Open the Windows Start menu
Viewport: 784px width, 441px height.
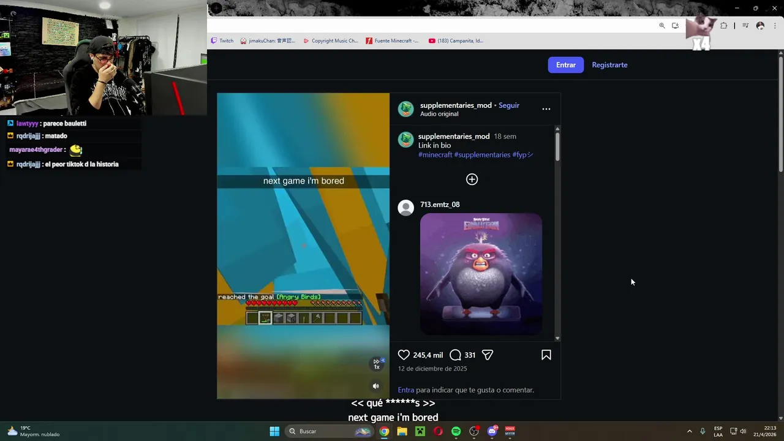coord(274,431)
